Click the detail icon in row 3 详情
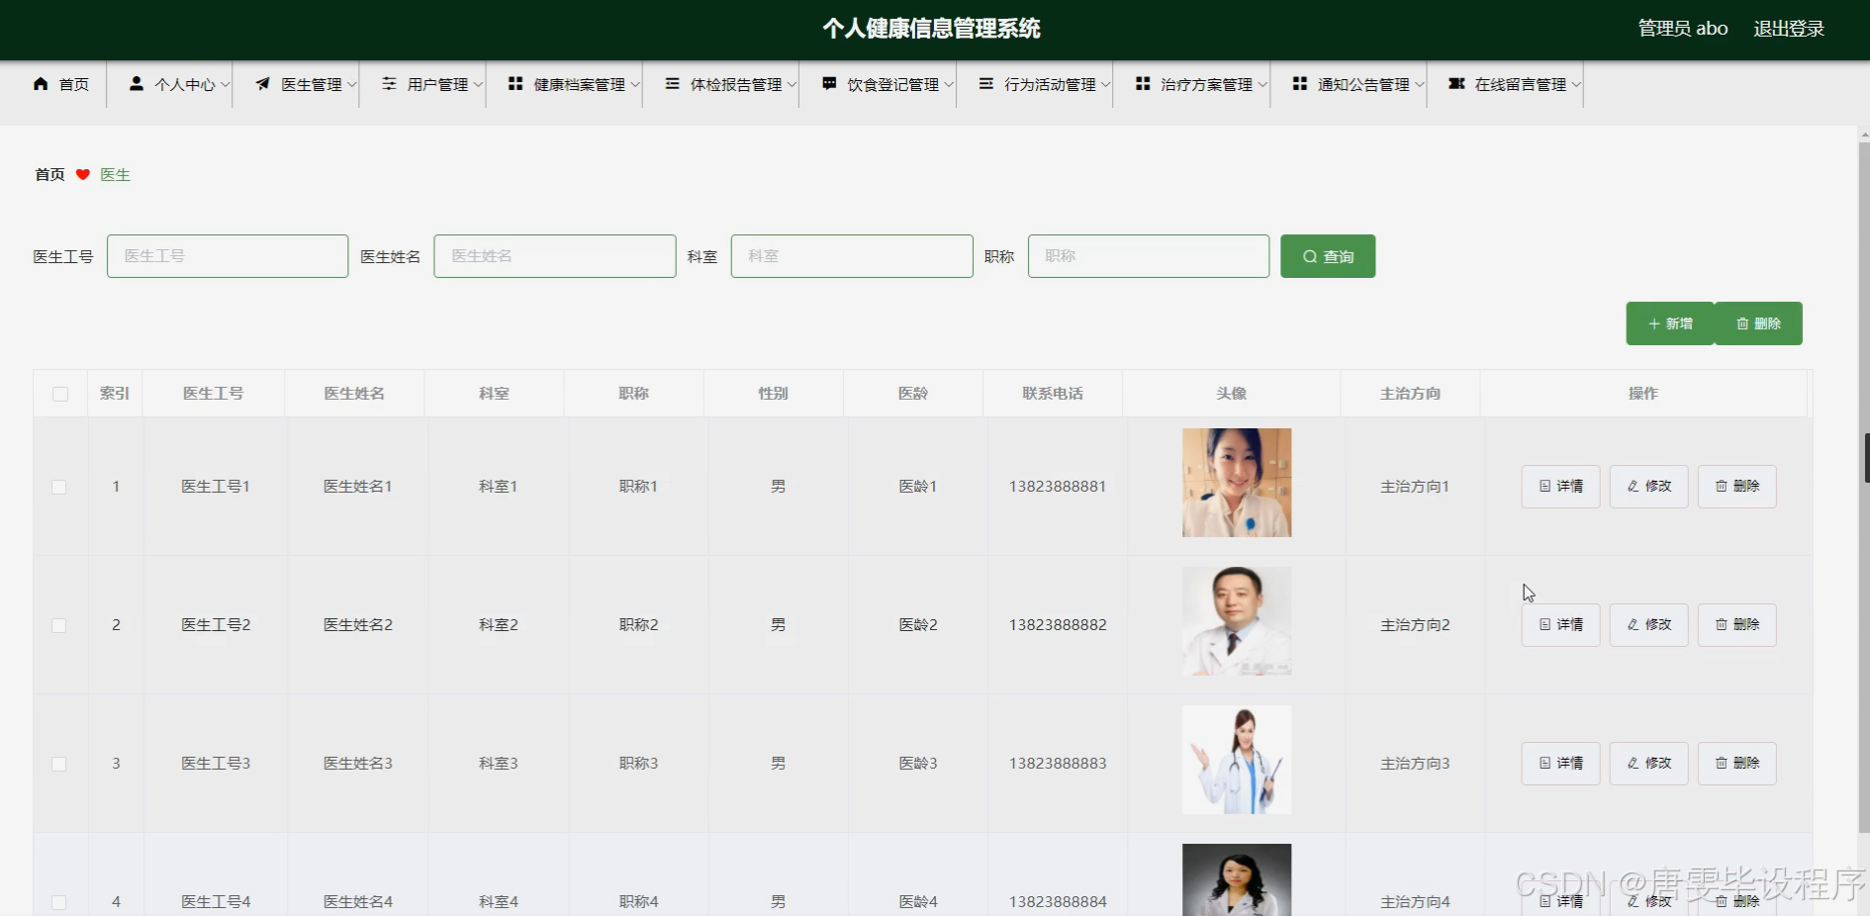 point(1544,764)
